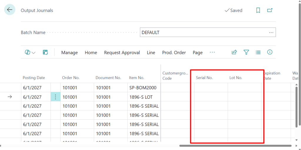Click Serial No. cell for SP-BOM2000 row

coord(211,87)
